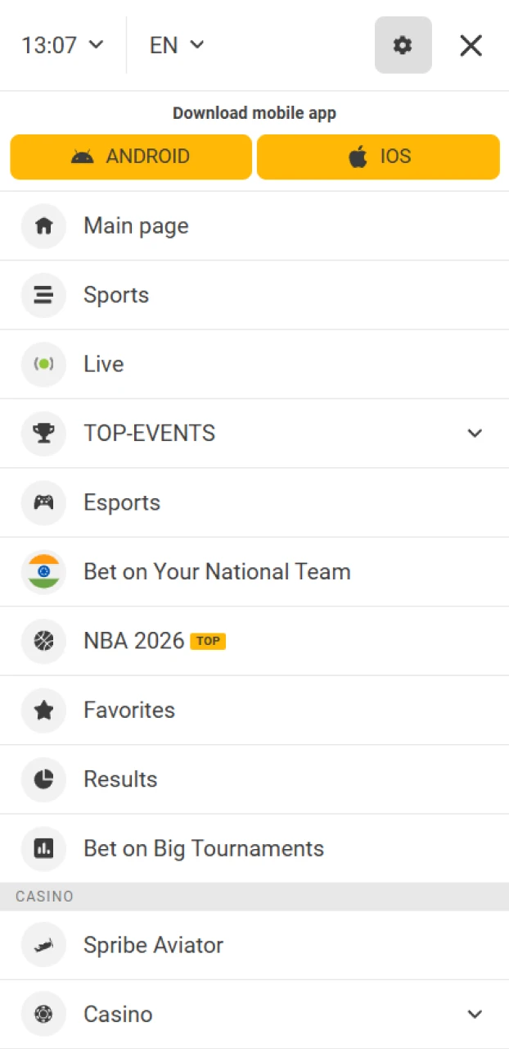Click the roulette wheel Casino icon

point(43,1014)
